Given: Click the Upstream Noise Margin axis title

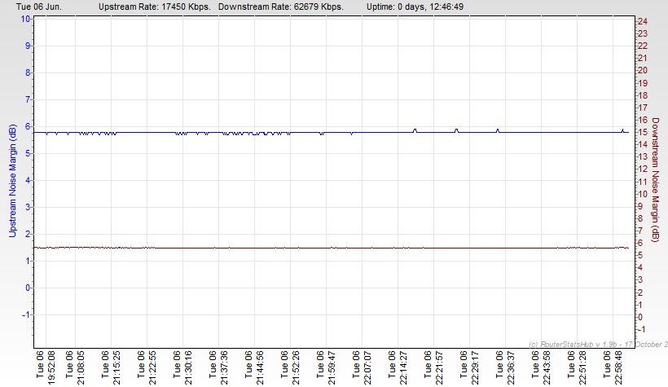Looking at the screenshot, I should (x=11, y=181).
